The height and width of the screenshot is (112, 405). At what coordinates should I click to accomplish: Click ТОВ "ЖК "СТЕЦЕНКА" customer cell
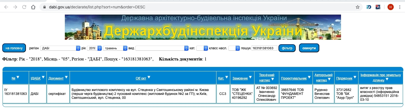pos(242,94)
